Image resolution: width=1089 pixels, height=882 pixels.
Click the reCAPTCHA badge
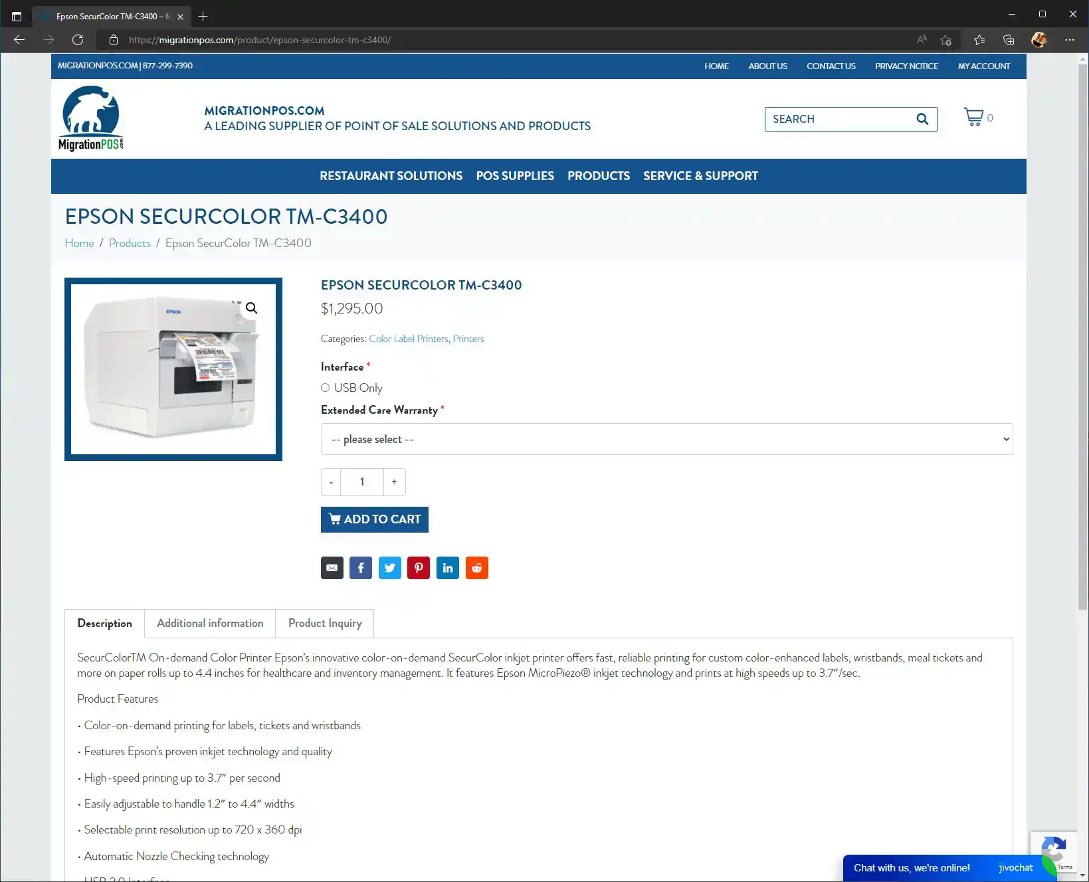(1053, 853)
